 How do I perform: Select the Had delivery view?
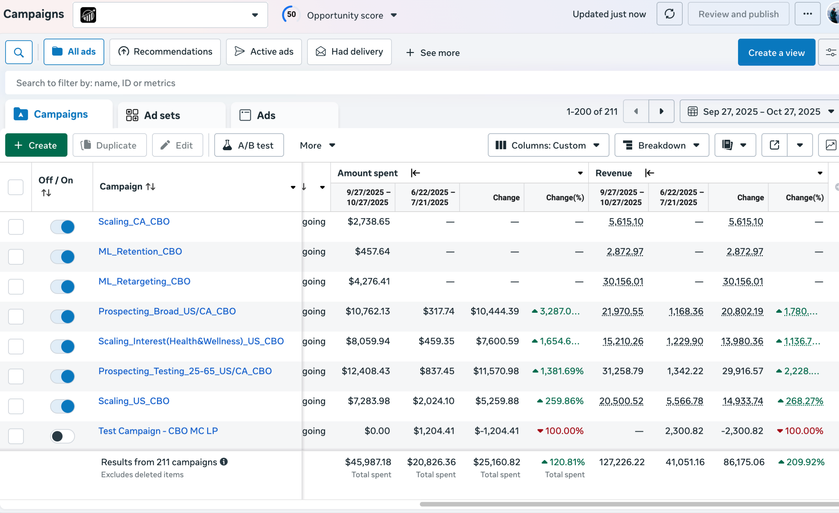tap(349, 52)
